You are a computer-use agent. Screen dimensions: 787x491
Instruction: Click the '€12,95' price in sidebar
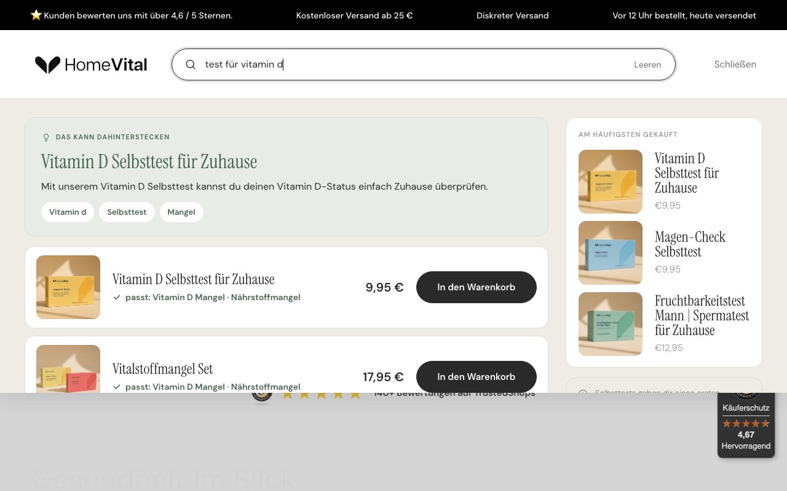click(669, 348)
